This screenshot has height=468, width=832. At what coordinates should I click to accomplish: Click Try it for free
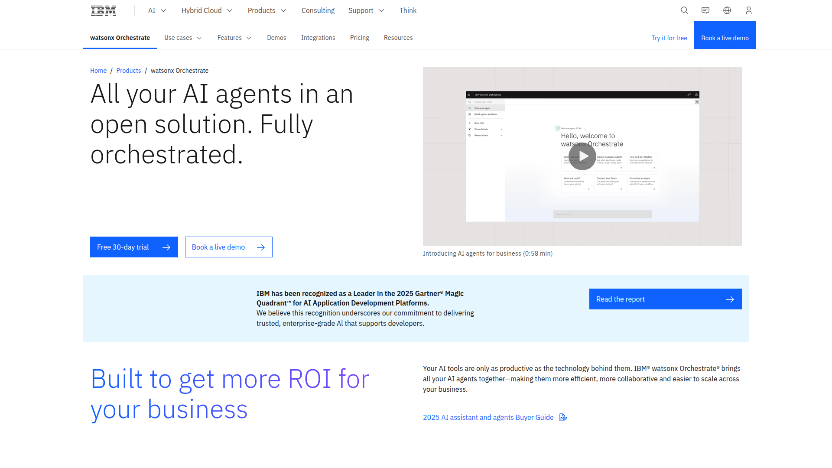669,38
